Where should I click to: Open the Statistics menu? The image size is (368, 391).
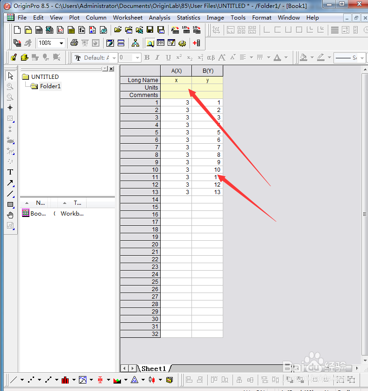pyautogui.click(x=189, y=18)
